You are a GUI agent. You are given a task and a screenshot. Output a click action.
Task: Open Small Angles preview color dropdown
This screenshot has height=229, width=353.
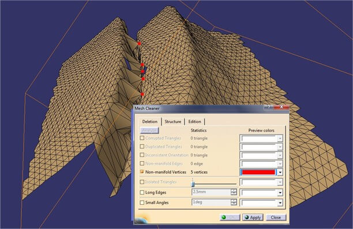coord(280,203)
